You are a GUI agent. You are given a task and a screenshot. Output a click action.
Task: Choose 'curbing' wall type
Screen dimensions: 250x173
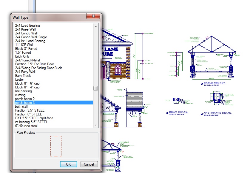coord(20,95)
